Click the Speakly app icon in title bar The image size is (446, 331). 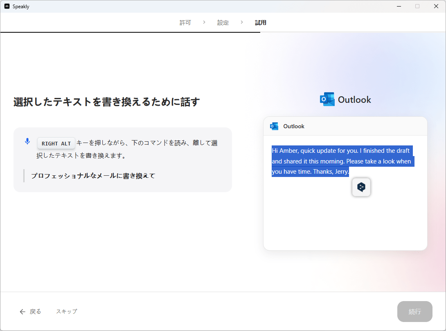pos(7,6)
